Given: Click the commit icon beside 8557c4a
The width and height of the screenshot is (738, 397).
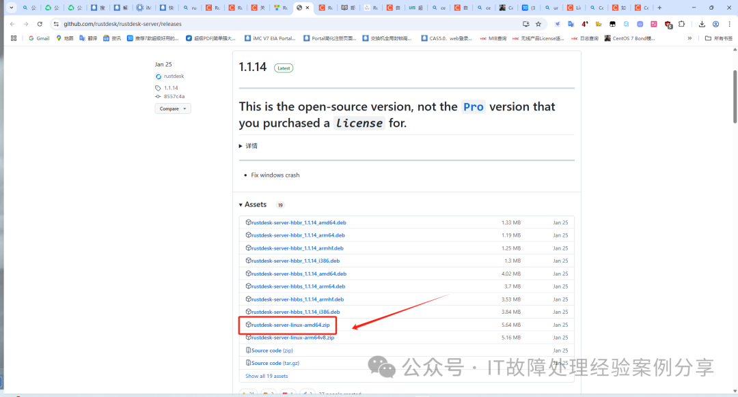Looking at the screenshot, I should coord(158,96).
